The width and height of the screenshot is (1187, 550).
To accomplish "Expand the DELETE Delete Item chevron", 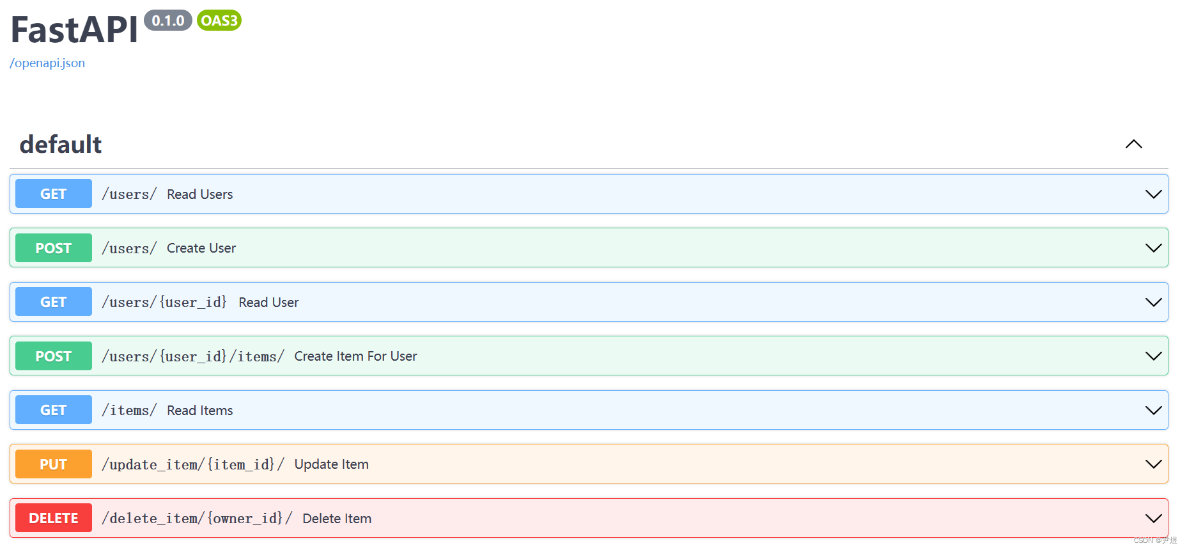I will pyautogui.click(x=1153, y=518).
